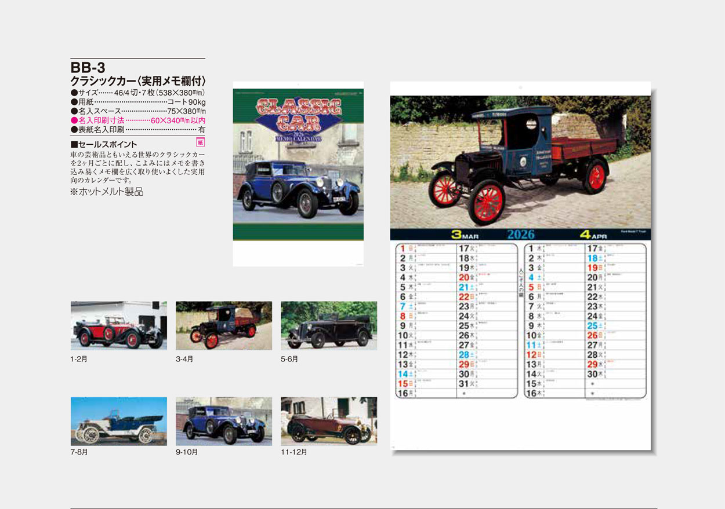Viewport: 725px width, 509px height.
Task: Select March 31 Tuesday cell
Action: coord(487,383)
